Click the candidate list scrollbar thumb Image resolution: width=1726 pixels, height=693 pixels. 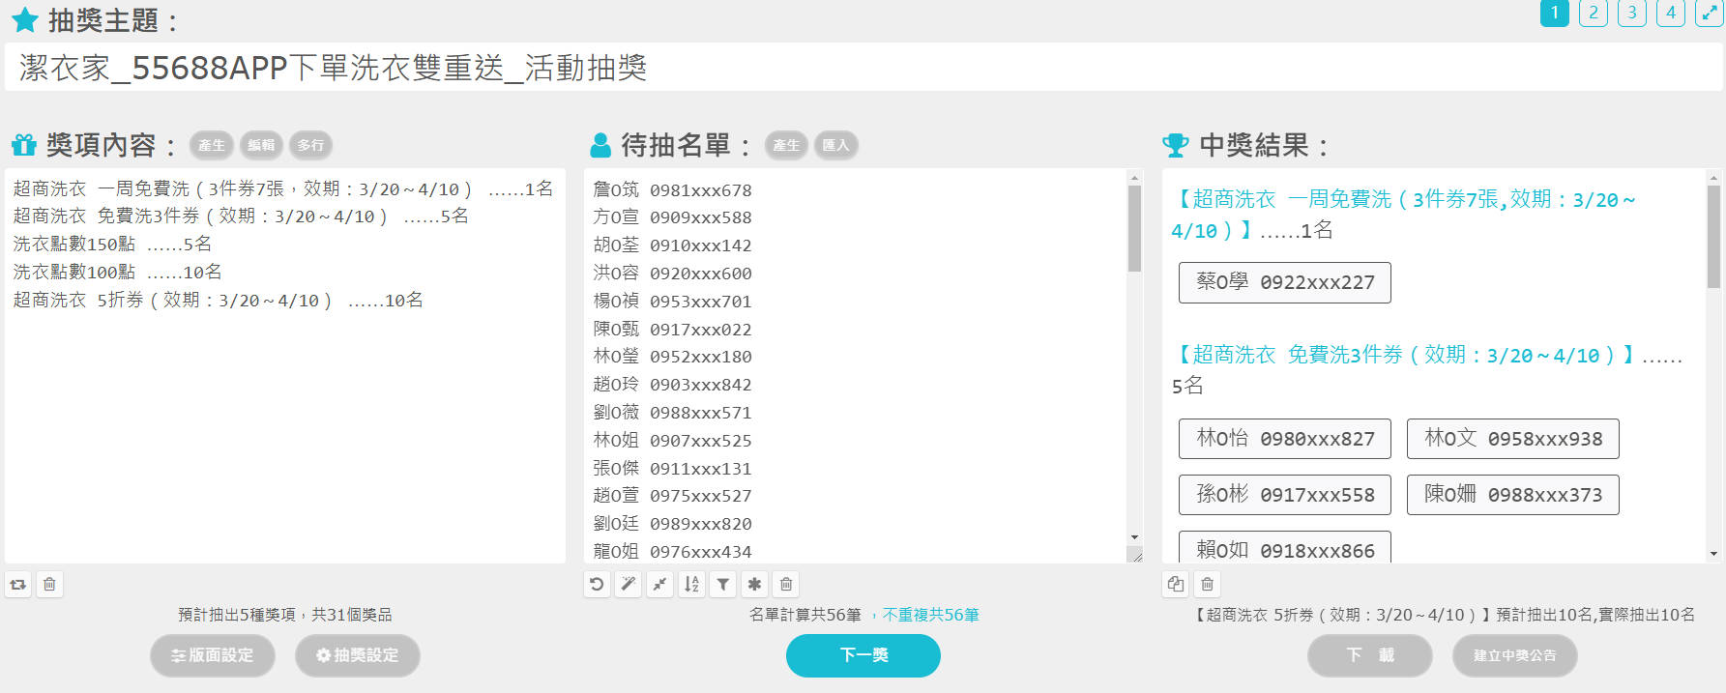point(1134,228)
